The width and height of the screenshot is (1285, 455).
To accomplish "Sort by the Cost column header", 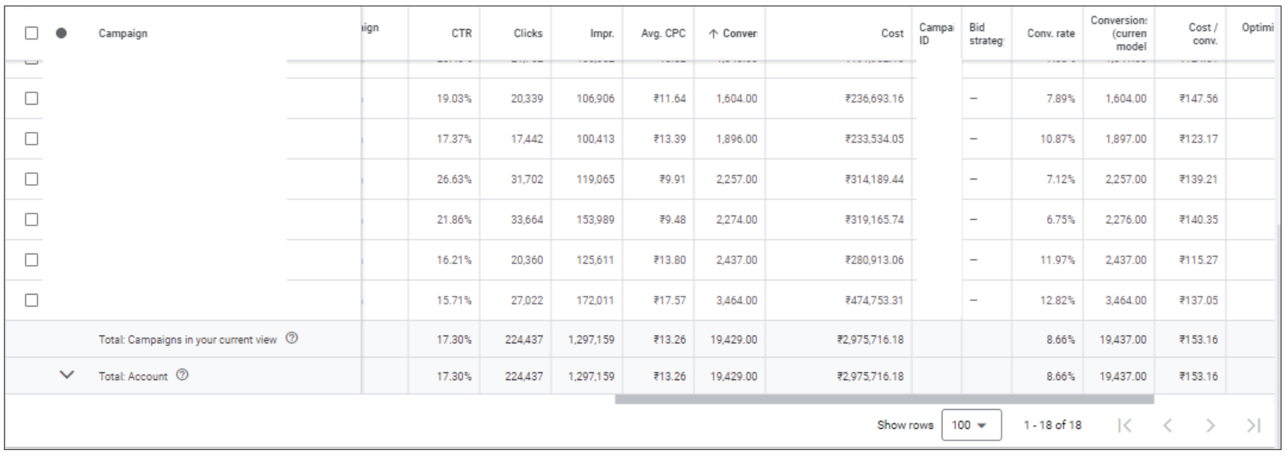I will (892, 33).
